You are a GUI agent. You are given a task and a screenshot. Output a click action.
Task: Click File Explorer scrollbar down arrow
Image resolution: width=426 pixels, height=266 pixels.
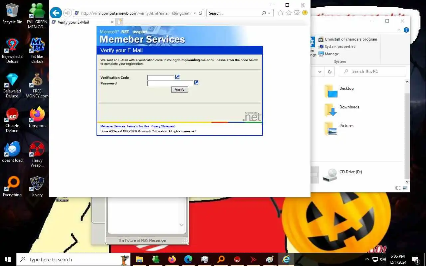point(407,182)
